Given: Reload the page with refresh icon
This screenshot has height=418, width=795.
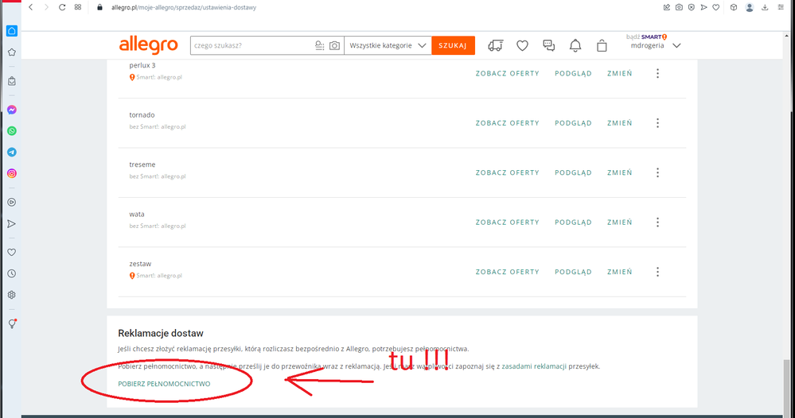Looking at the screenshot, I should 62,7.
